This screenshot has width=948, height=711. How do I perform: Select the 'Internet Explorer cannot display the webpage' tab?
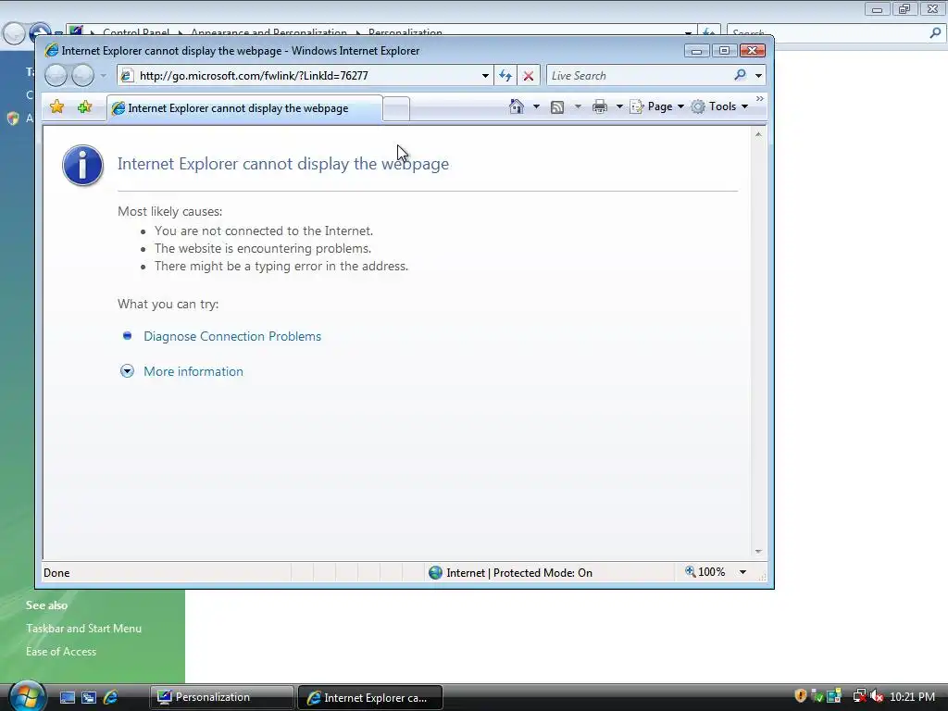click(244, 108)
